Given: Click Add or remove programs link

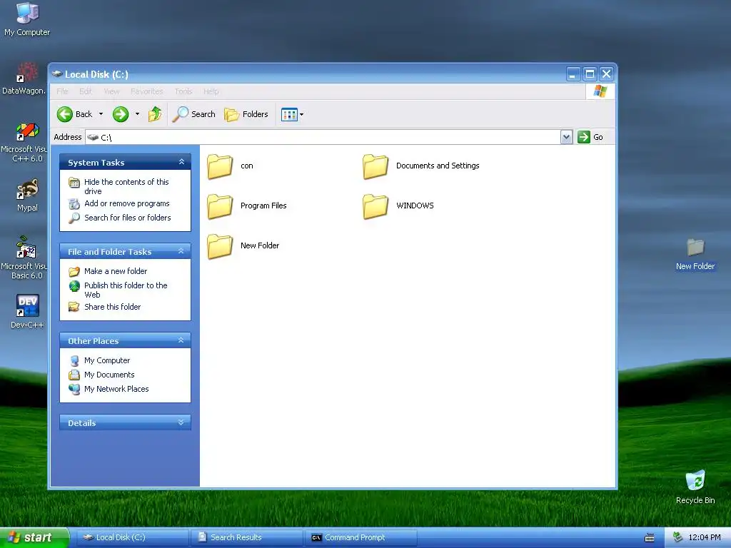Looking at the screenshot, I should click(127, 203).
